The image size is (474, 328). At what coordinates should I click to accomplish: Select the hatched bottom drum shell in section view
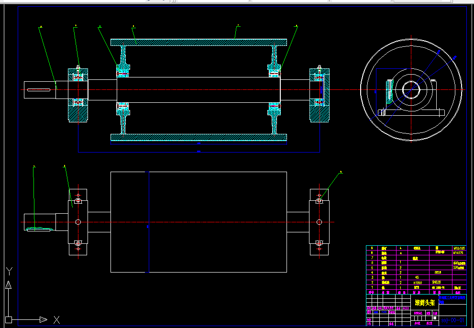point(198,138)
